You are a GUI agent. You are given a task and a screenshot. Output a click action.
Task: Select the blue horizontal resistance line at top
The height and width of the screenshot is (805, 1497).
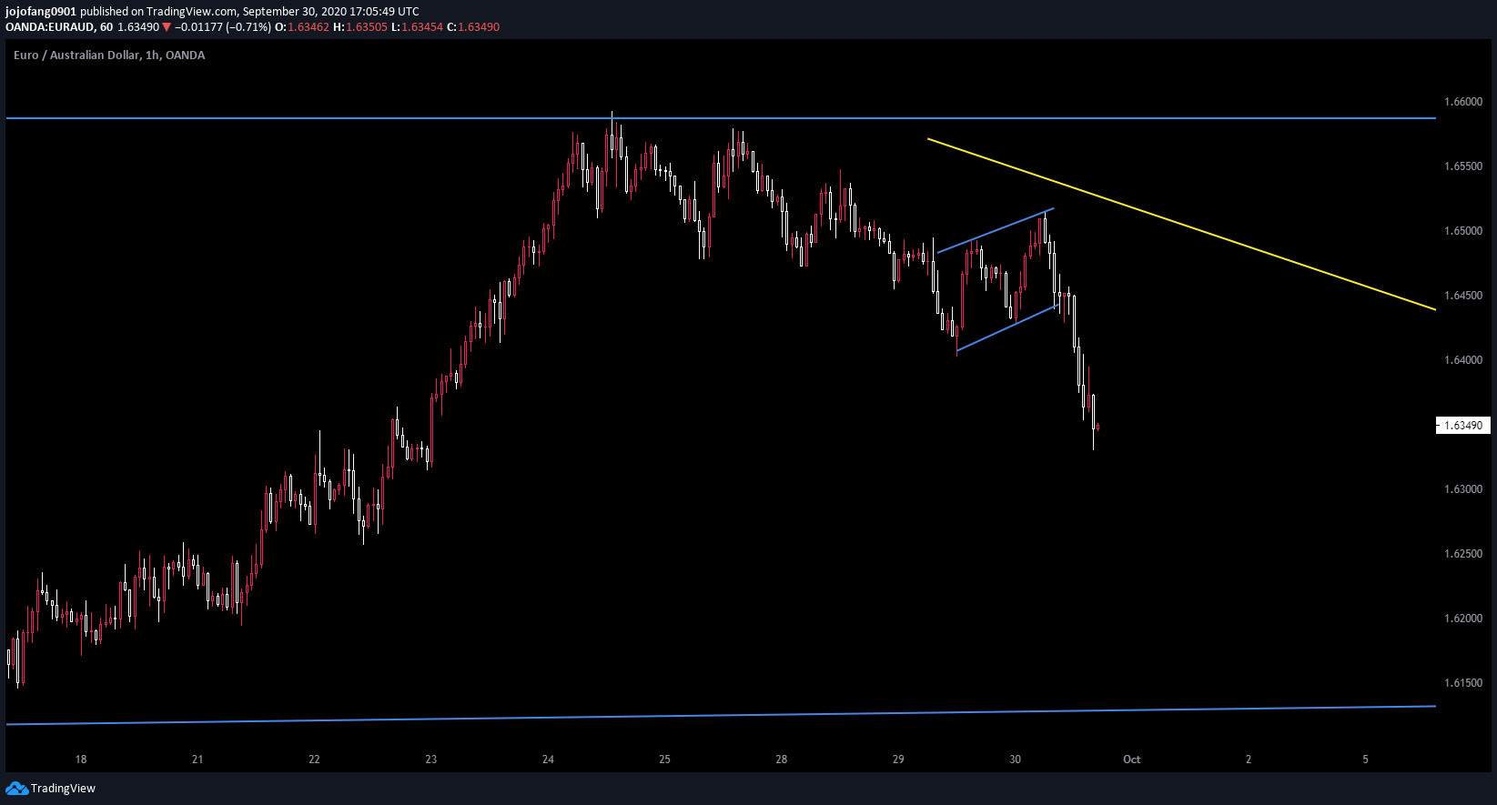[721, 118]
